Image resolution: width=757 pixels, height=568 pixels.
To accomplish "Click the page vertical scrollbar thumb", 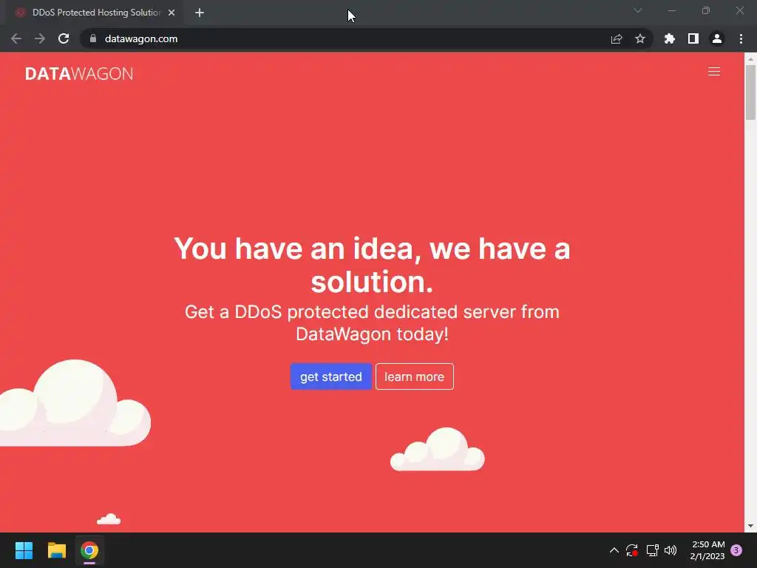I will (x=750, y=92).
